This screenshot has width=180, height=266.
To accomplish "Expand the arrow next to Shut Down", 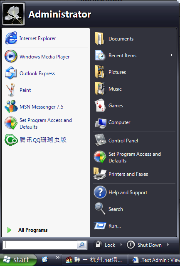I will [x=168, y=245].
